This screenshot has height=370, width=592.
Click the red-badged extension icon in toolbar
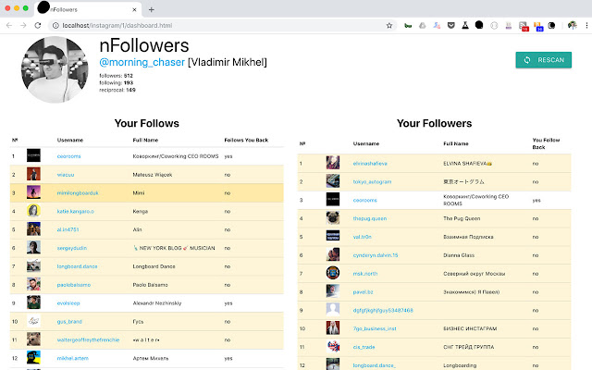524,25
